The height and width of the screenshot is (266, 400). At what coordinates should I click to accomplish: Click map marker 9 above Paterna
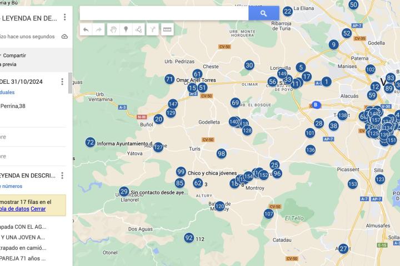333,45
